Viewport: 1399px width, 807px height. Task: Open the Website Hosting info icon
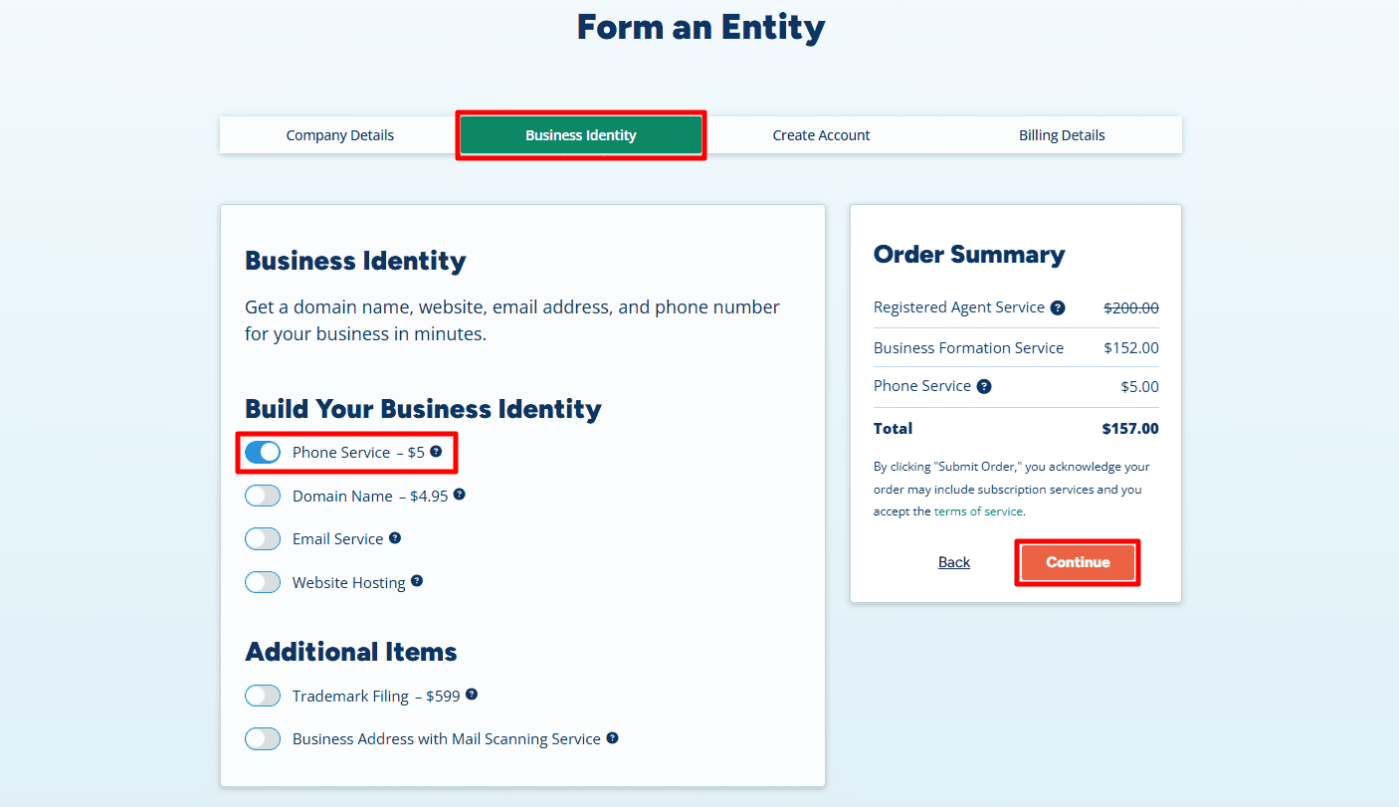tap(416, 581)
